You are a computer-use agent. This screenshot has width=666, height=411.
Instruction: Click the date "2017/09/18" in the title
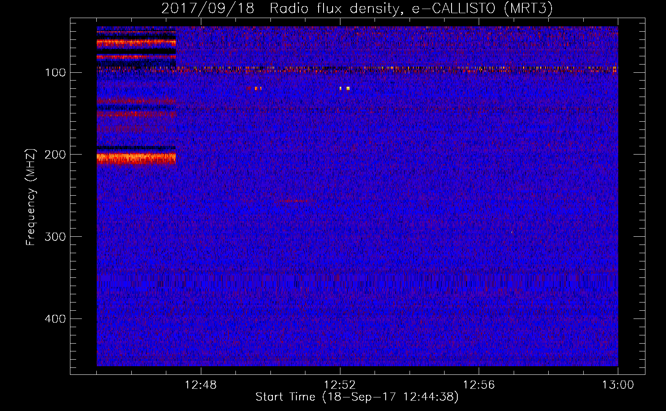(x=208, y=8)
